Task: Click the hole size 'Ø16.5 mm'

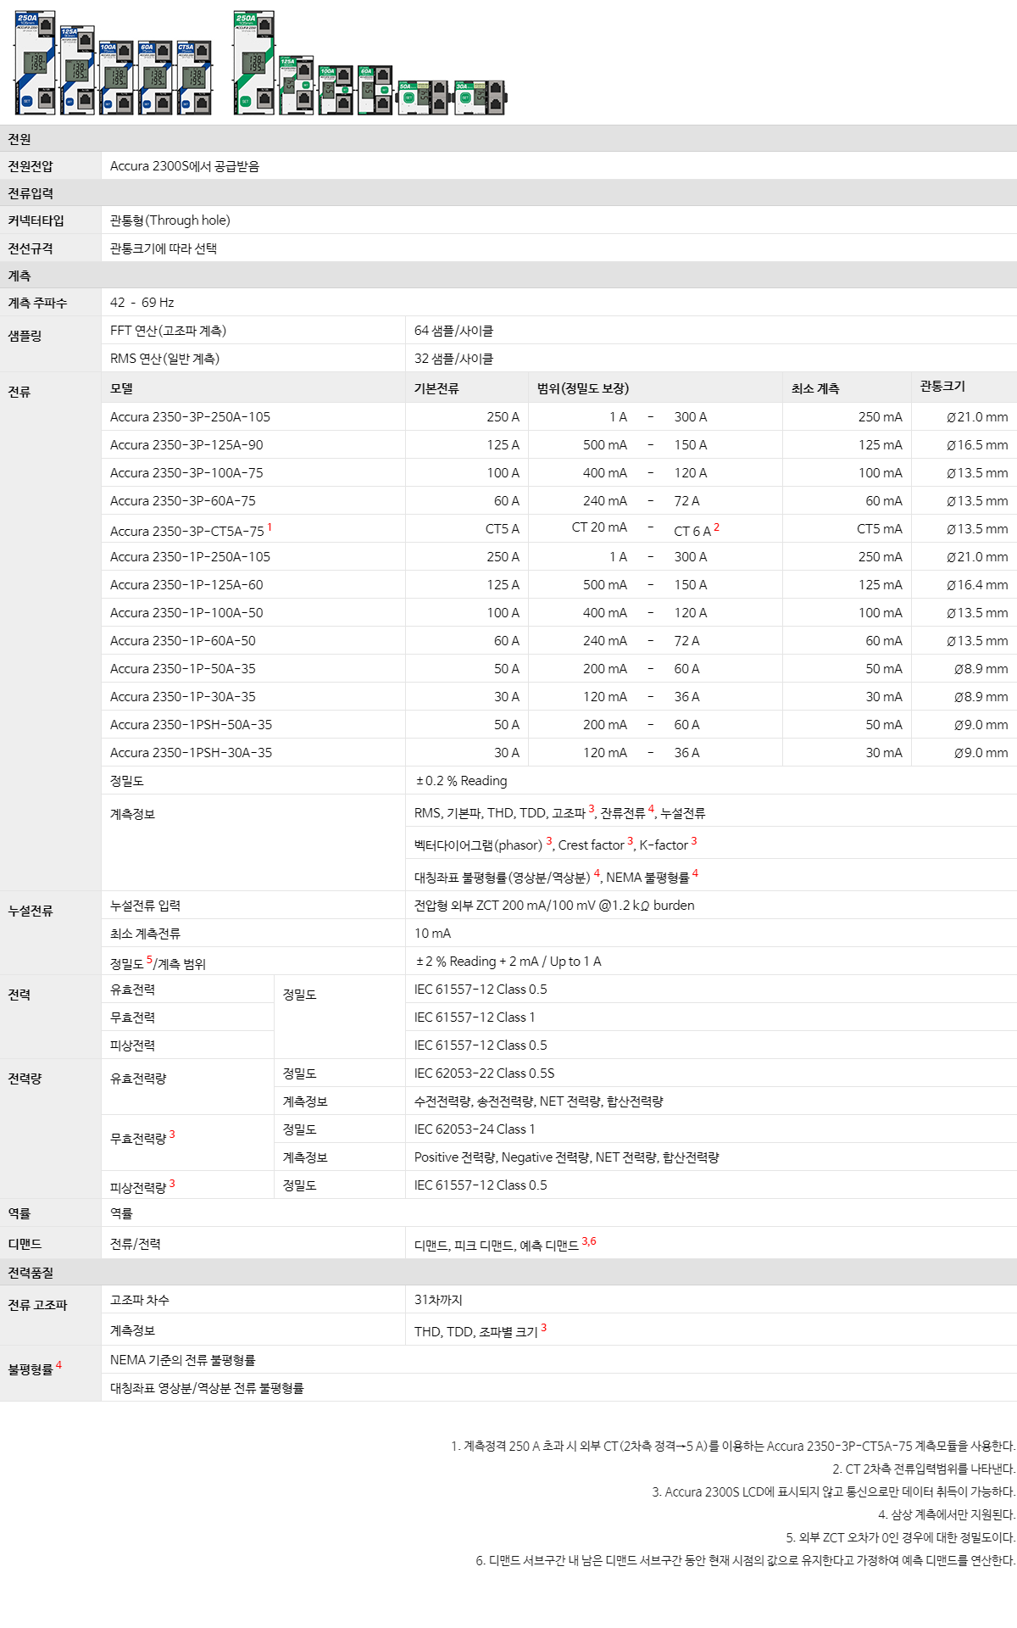Action: [977, 445]
